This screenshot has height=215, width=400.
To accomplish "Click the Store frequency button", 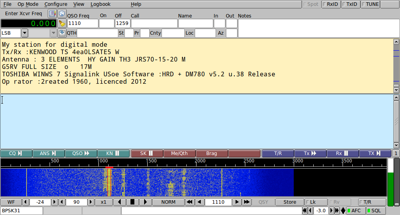I will pyautogui.click(x=290, y=202).
